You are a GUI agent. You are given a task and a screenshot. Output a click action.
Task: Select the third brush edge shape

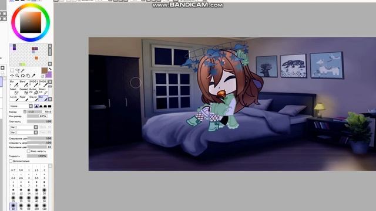click(45, 106)
